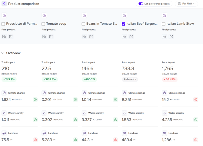Click the back arrow beside Product comparison

pos(4,4)
